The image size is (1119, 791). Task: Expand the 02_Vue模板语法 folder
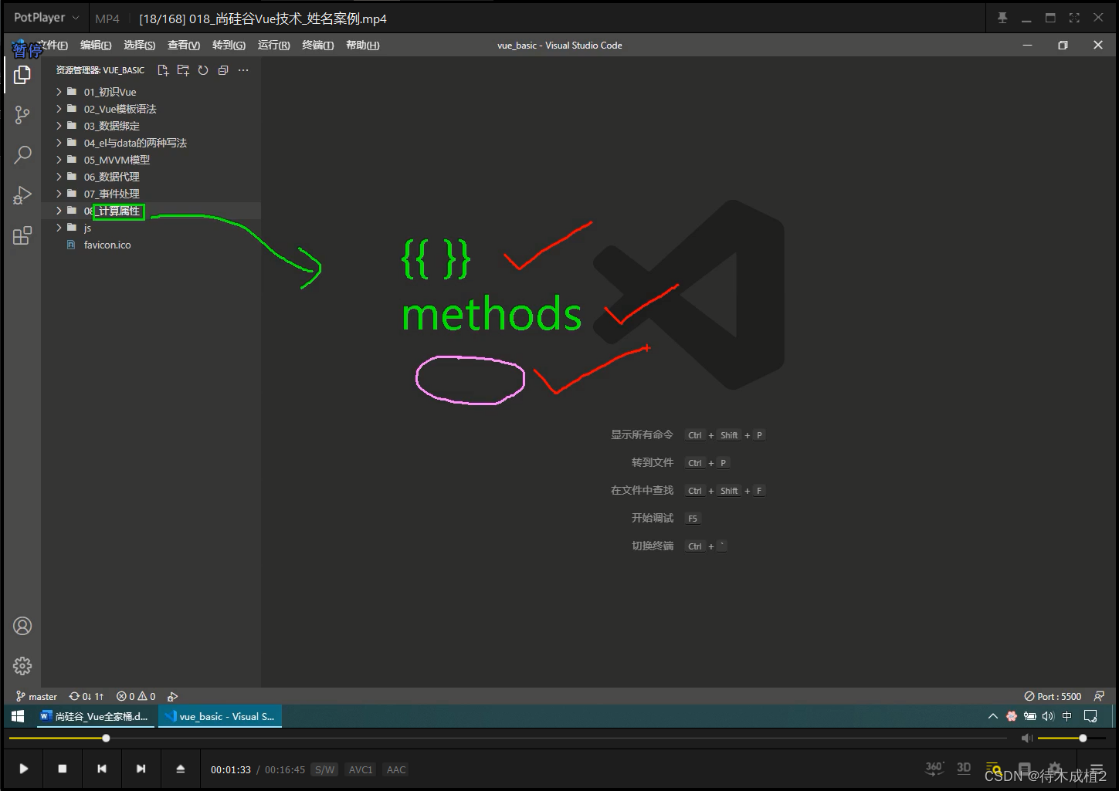tap(151, 109)
